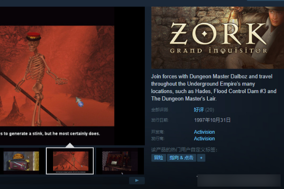
Task: Click the 发行日期 label
Action: coord(160,120)
